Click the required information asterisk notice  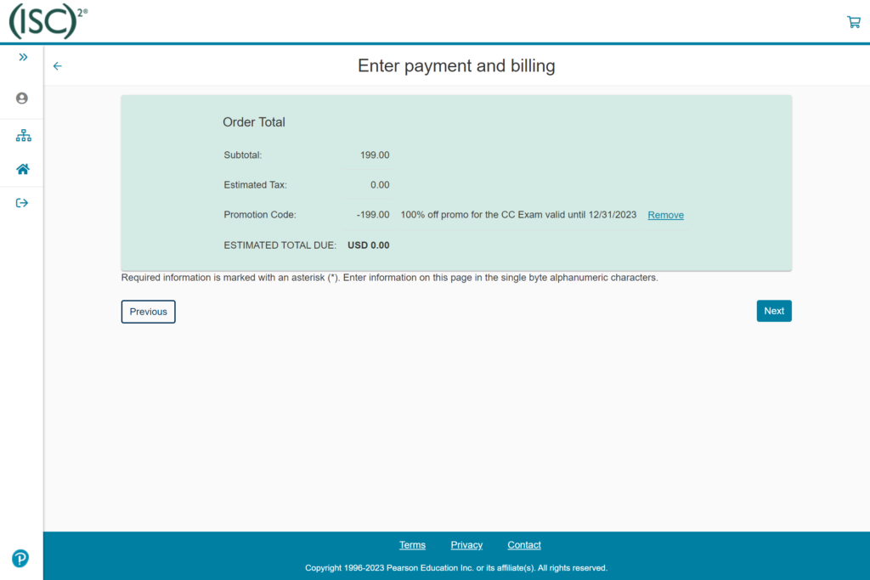[389, 277]
